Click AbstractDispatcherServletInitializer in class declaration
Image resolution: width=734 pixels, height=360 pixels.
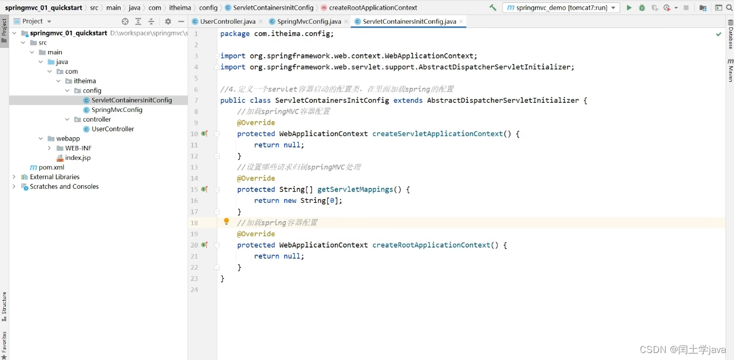(503, 101)
